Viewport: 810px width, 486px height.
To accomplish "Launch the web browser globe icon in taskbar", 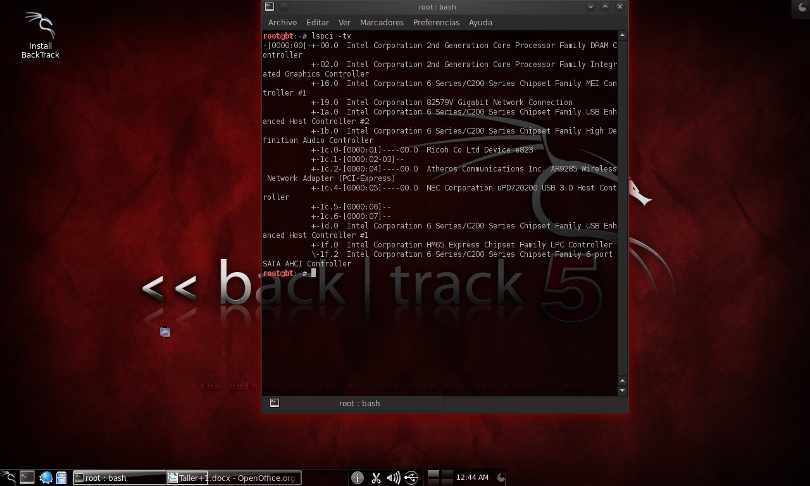I will (46, 477).
